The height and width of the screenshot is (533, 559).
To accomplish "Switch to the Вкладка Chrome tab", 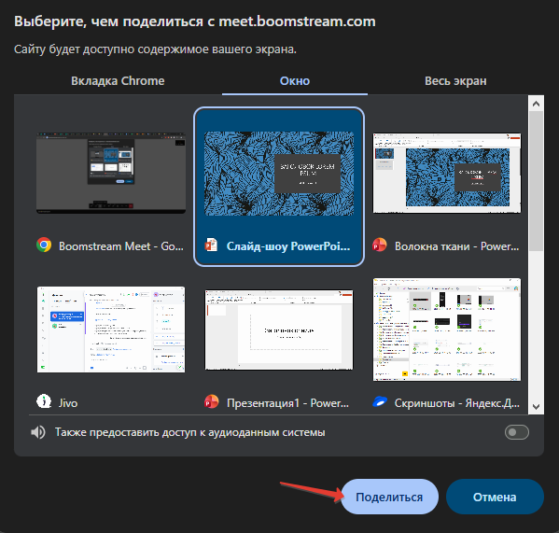I will (118, 81).
